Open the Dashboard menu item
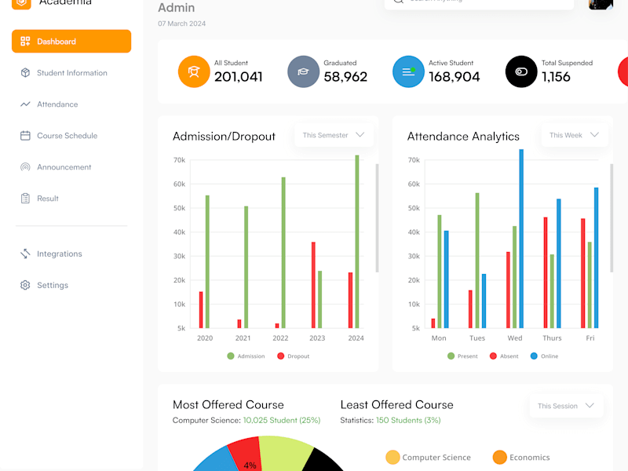The height and width of the screenshot is (471, 628). (71, 42)
